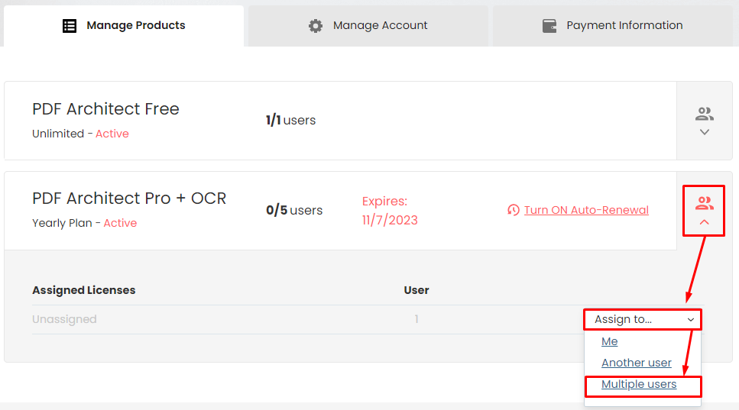Click the 1/1 users count
Image resolution: width=739 pixels, height=410 pixels.
291,121
